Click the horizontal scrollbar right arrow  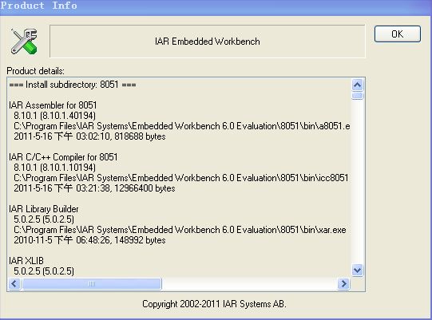(x=343, y=283)
